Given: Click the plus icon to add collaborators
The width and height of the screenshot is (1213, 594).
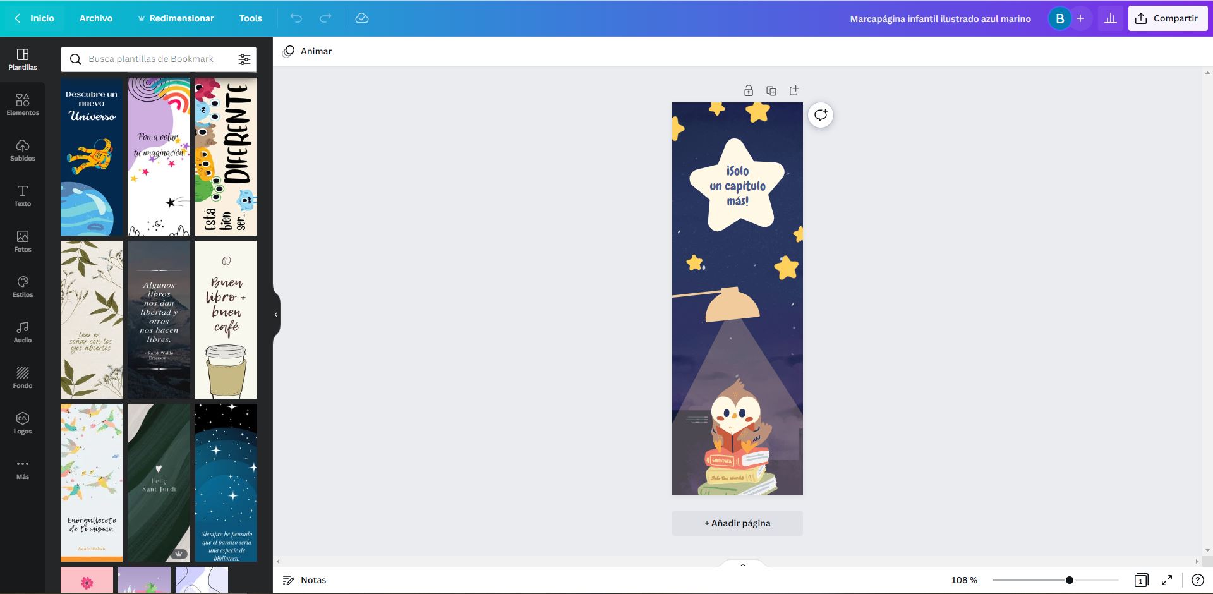Looking at the screenshot, I should pyautogui.click(x=1080, y=18).
